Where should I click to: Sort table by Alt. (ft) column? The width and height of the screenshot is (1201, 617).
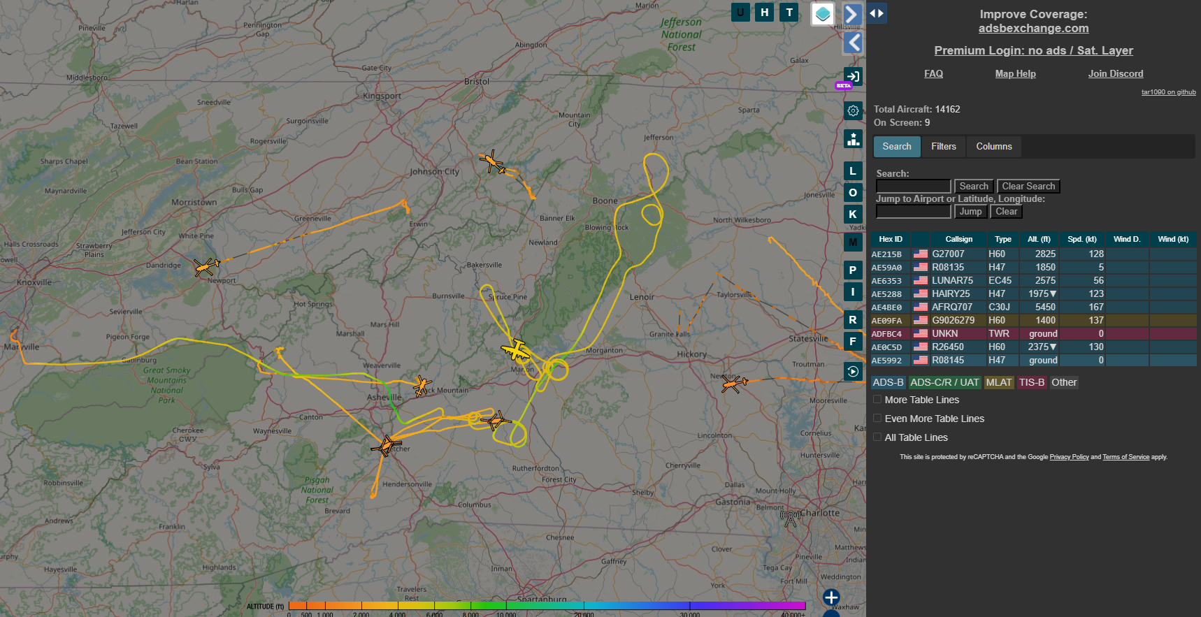pos(1039,239)
